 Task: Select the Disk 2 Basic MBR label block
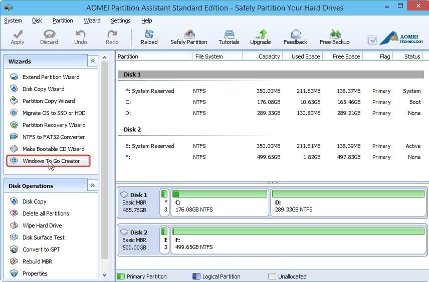[x=138, y=240]
